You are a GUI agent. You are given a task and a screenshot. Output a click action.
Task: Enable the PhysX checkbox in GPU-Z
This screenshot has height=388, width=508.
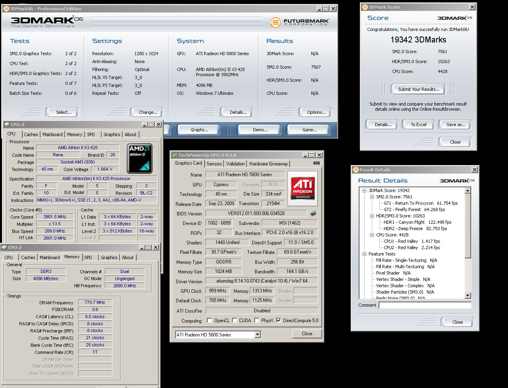click(x=257, y=321)
